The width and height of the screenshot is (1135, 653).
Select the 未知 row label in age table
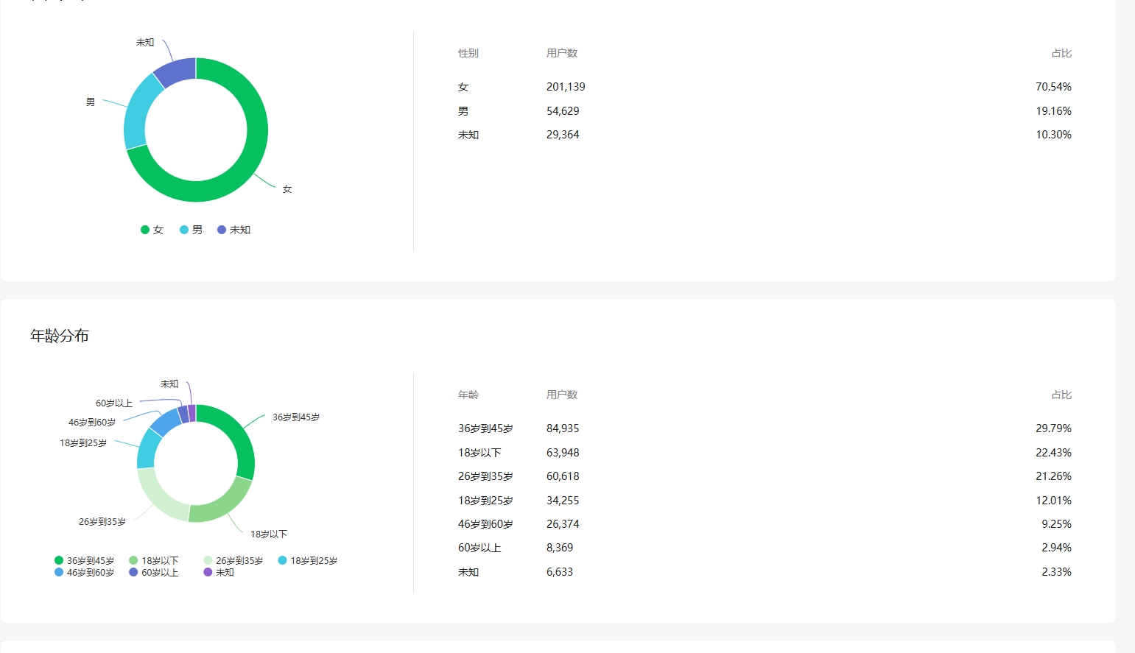(x=468, y=572)
